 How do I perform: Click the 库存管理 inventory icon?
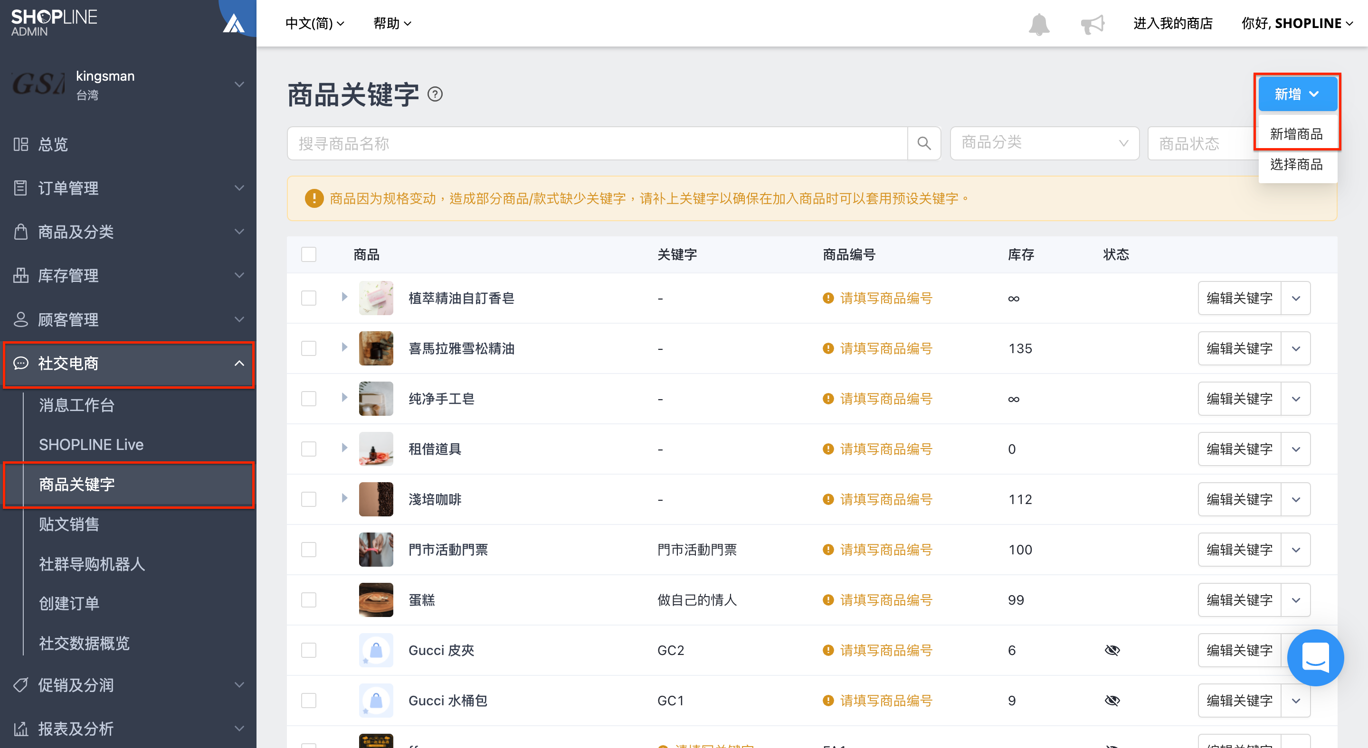pyautogui.click(x=21, y=275)
